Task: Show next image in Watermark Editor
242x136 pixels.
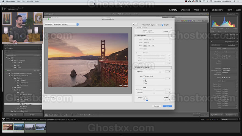Action: [136, 24]
